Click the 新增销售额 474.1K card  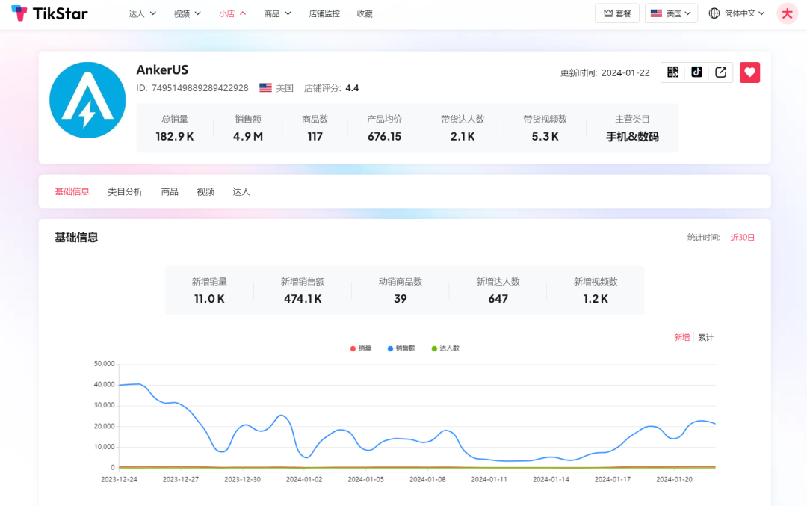point(303,290)
